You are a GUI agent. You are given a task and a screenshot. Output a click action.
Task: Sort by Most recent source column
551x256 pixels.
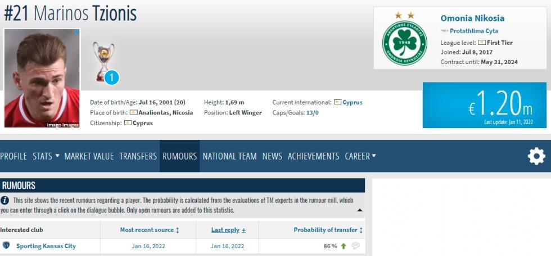[149, 230]
